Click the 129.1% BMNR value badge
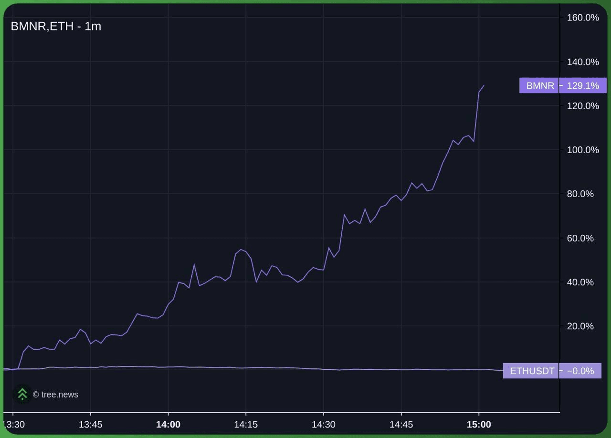Image resolution: width=611 pixels, height=438 pixels. coord(583,85)
